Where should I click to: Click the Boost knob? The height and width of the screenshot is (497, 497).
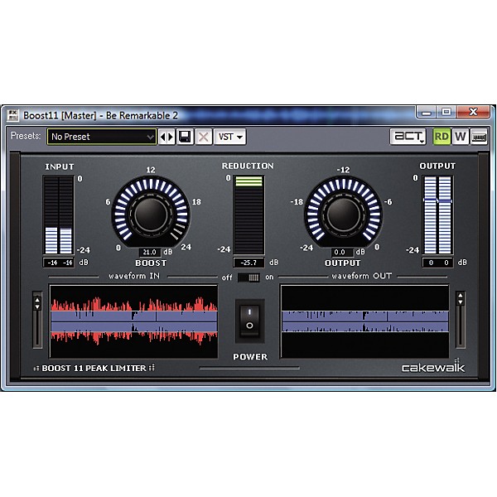pyautogui.click(x=151, y=214)
